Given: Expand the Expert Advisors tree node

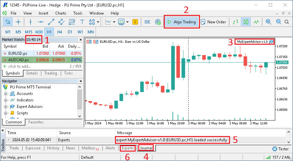Looking at the screenshot, I should (5, 107).
